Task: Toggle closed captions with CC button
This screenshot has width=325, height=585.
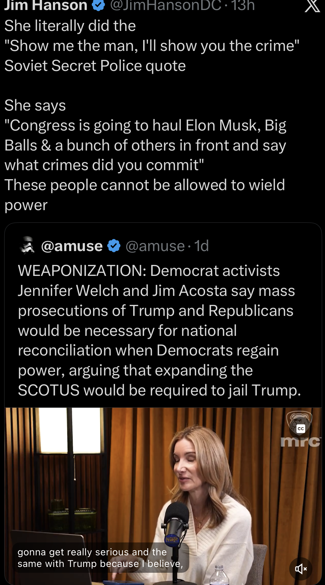Action: click(301, 428)
